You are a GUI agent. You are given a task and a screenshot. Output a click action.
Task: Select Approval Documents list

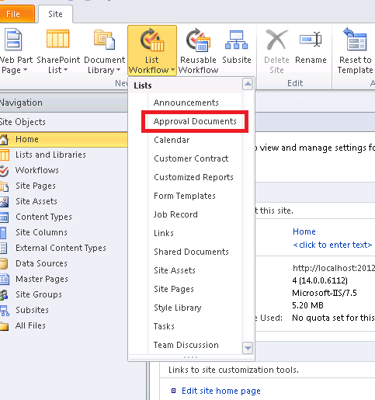click(195, 121)
